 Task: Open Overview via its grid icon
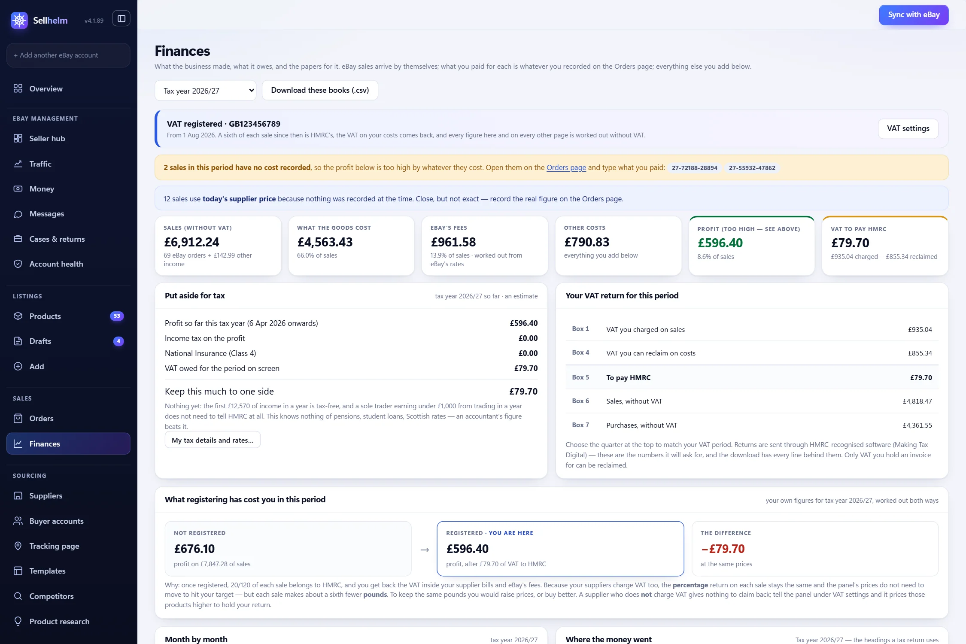pyautogui.click(x=18, y=88)
